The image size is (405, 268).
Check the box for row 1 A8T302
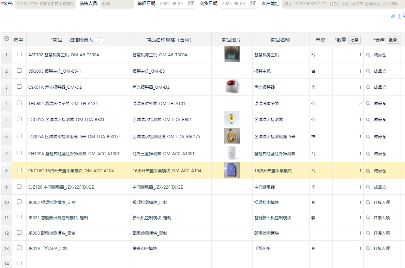(x=19, y=54)
